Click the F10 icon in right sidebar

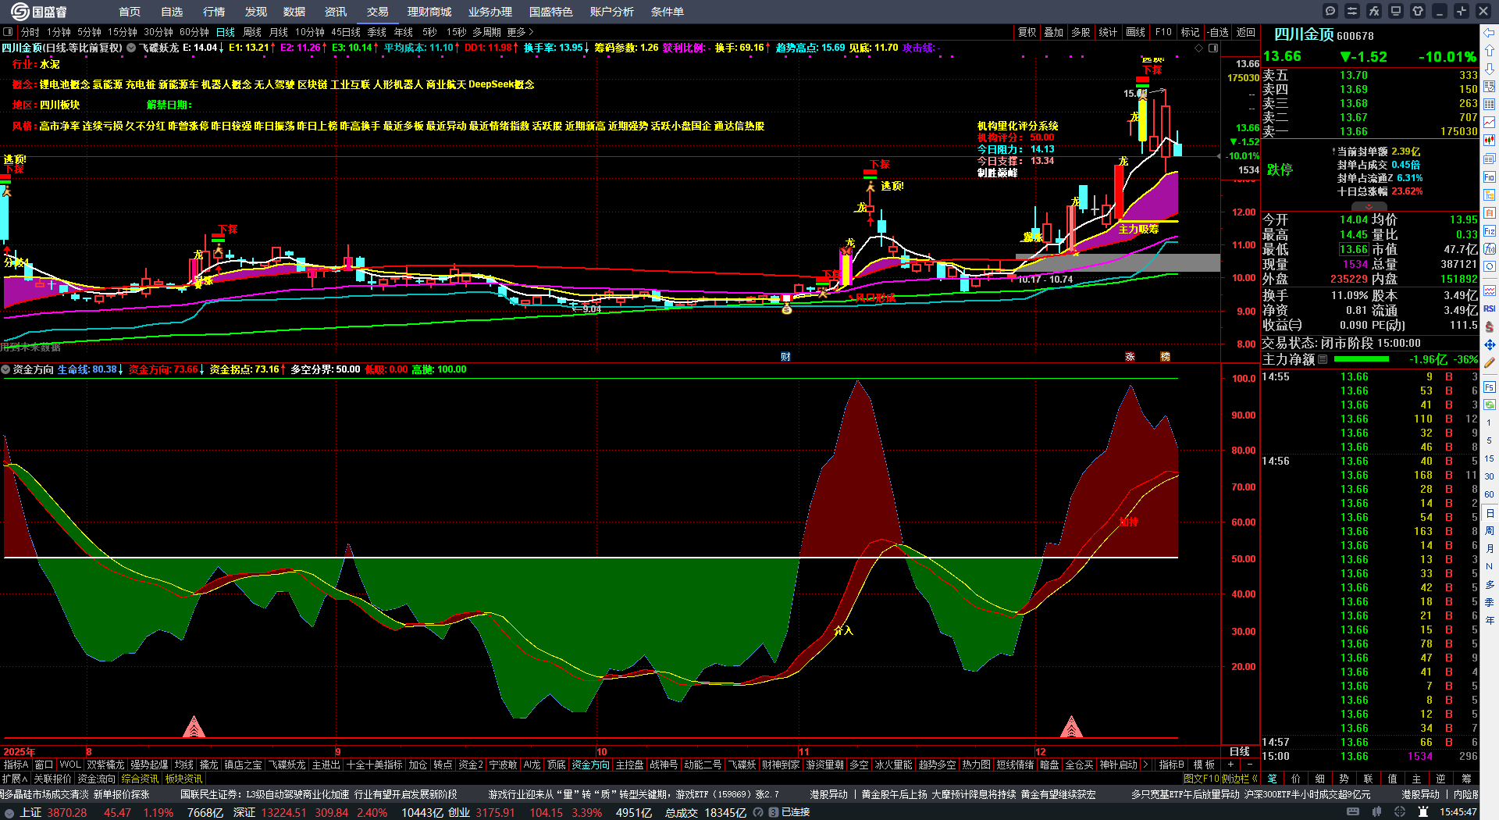pyautogui.click(x=1490, y=177)
